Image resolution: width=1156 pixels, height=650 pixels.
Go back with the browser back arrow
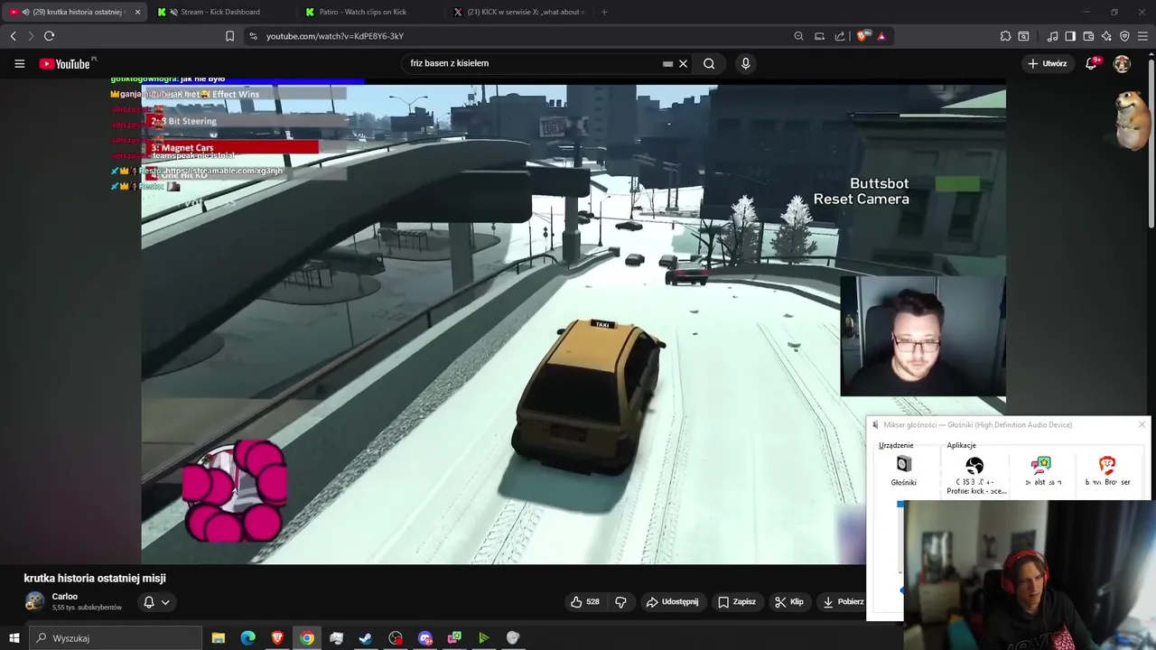tap(13, 36)
